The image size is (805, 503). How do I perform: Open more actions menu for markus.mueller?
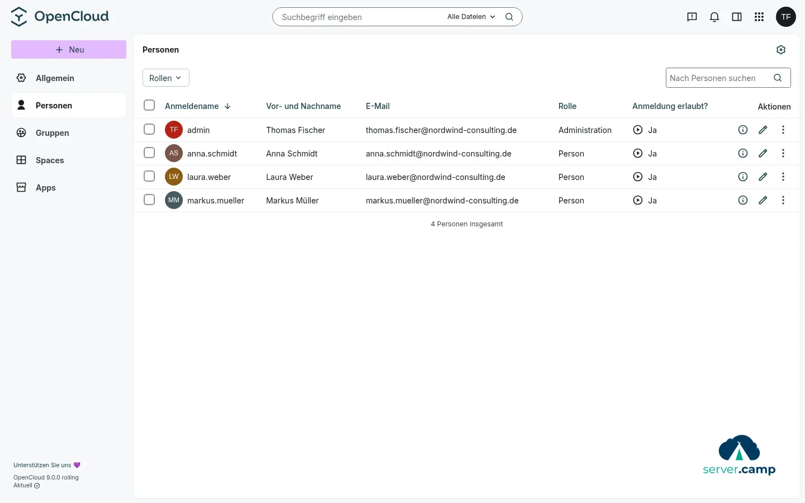pyautogui.click(x=783, y=200)
